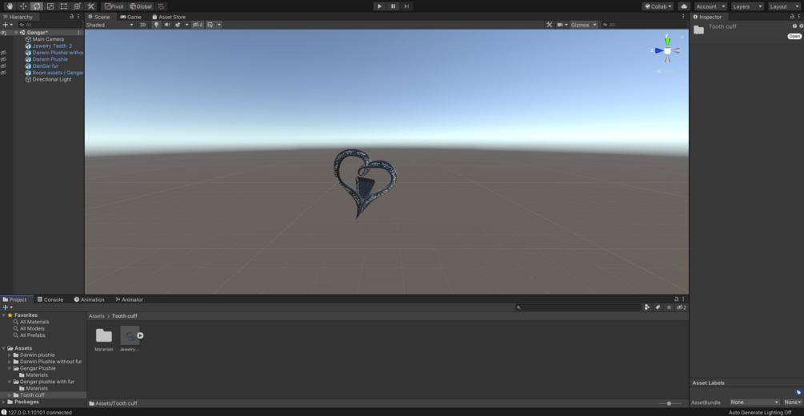Open the Inspector help icon

[794, 26]
